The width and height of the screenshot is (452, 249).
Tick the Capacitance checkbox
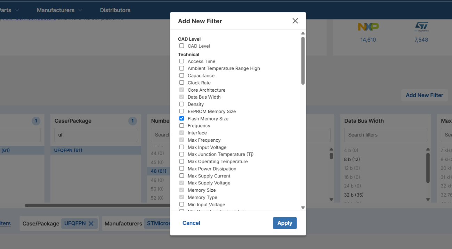tap(181, 75)
